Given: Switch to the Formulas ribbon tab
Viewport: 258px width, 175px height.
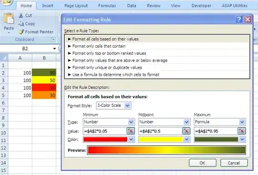Looking at the screenshot, I should pyautogui.click(x=107, y=6).
